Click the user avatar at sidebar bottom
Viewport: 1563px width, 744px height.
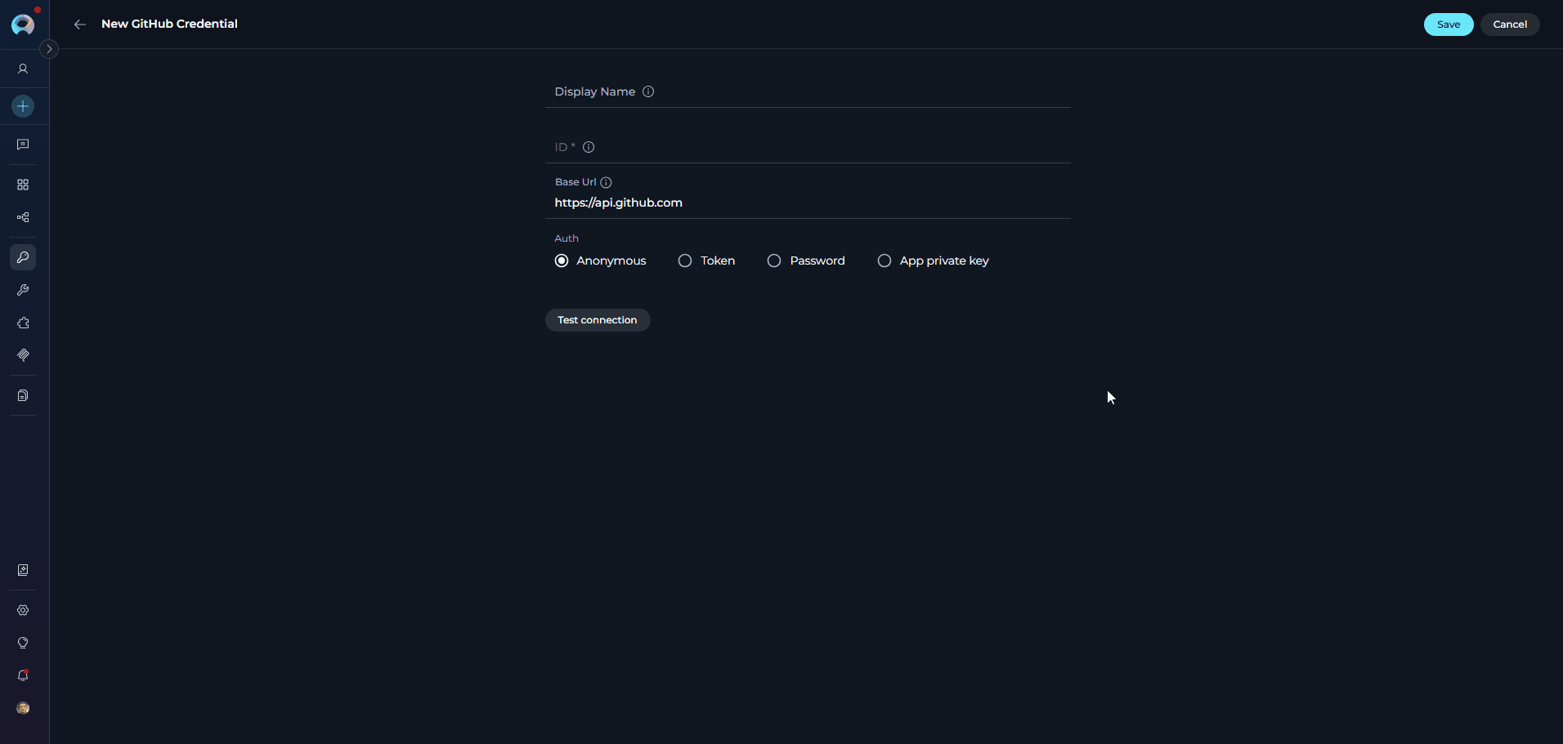[23, 708]
